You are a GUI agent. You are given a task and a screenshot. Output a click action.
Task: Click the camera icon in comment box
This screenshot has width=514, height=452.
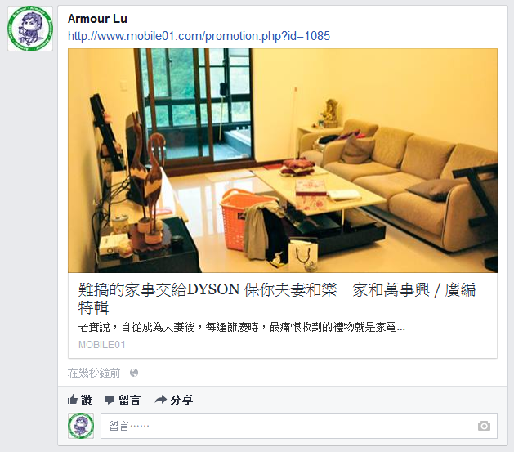[x=484, y=426]
